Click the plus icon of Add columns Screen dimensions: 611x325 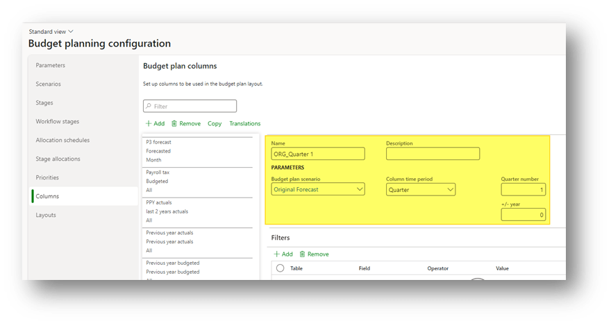pyautogui.click(x=149, y=124)
